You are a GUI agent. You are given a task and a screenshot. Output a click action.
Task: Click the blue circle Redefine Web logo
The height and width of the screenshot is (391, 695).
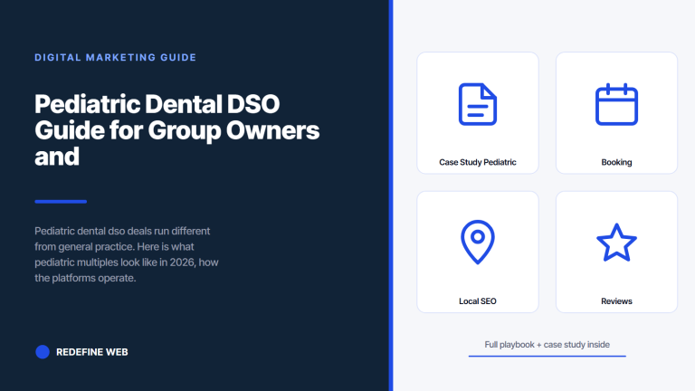click(43, 352)
